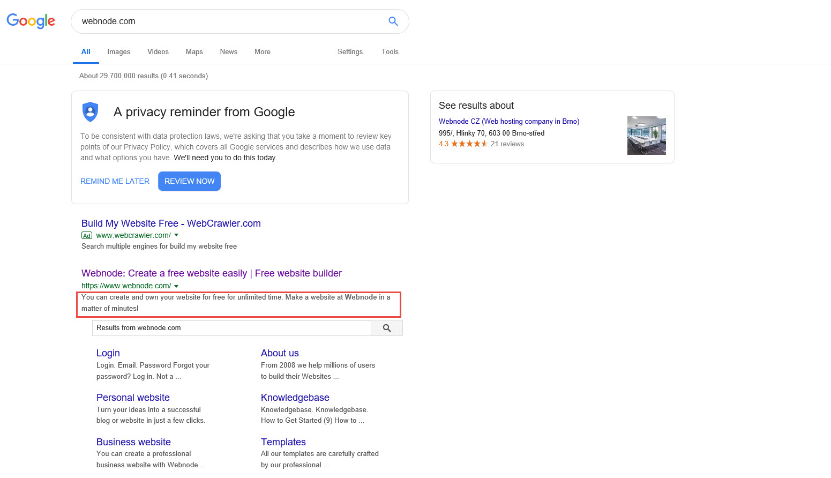Click the Google logo
This screenshot has width=831, height=478.
click(31, 21)
